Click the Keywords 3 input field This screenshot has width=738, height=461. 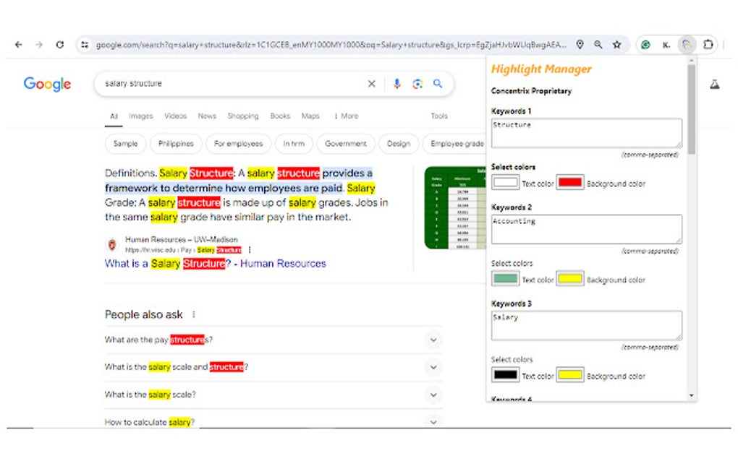(585, 324)
